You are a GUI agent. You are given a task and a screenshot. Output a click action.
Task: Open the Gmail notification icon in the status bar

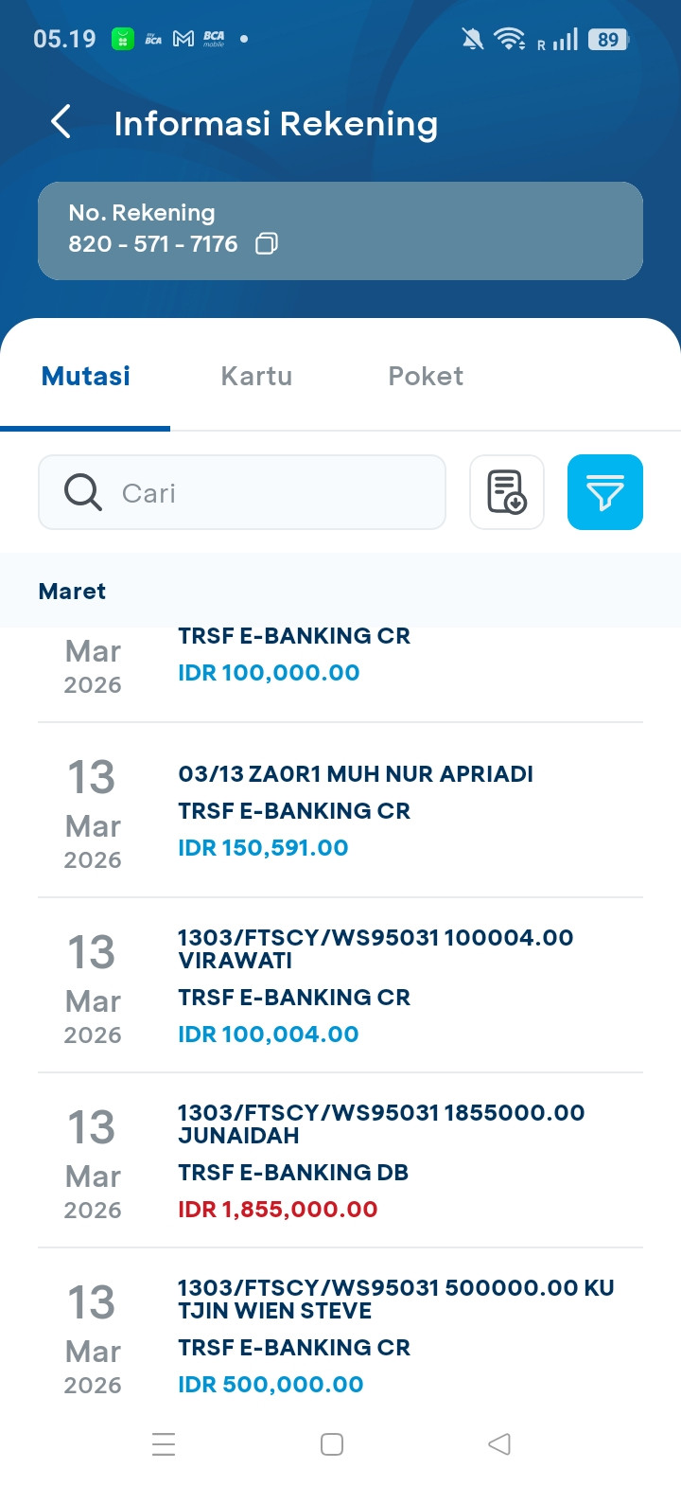pyautogui.click(x=183, y=39)
